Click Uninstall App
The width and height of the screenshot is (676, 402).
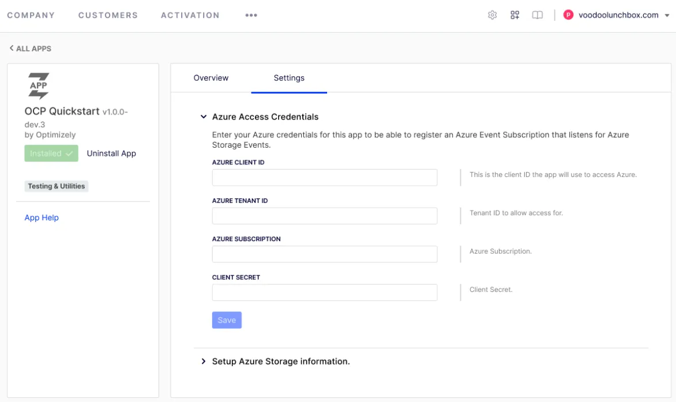tap(111, 153)
